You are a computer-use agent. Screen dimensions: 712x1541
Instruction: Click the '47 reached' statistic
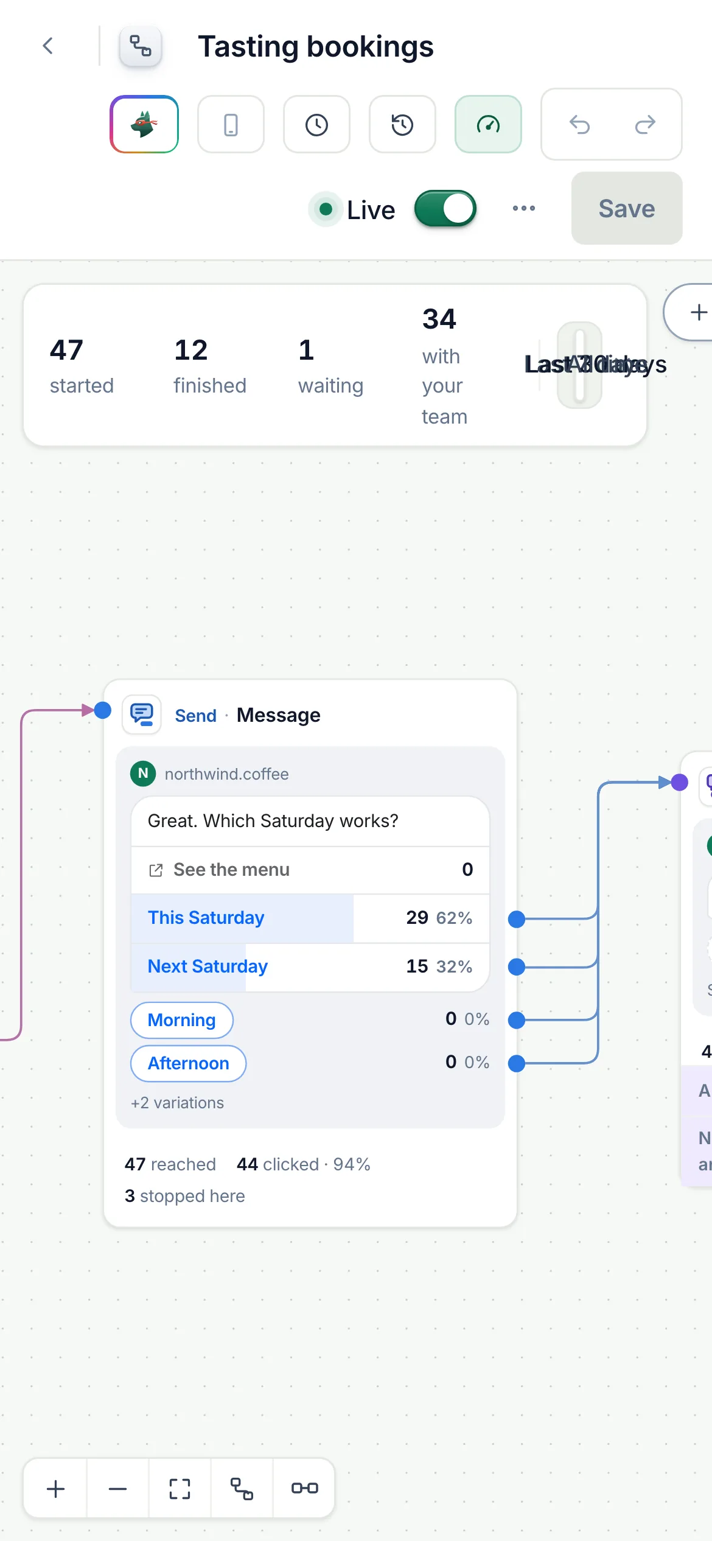[x=170, y=1164]
